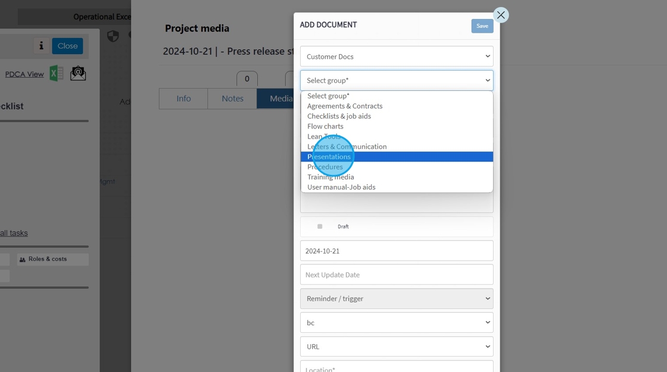
Task: Click the shield icon near Project media
Action: click(113, 36)
